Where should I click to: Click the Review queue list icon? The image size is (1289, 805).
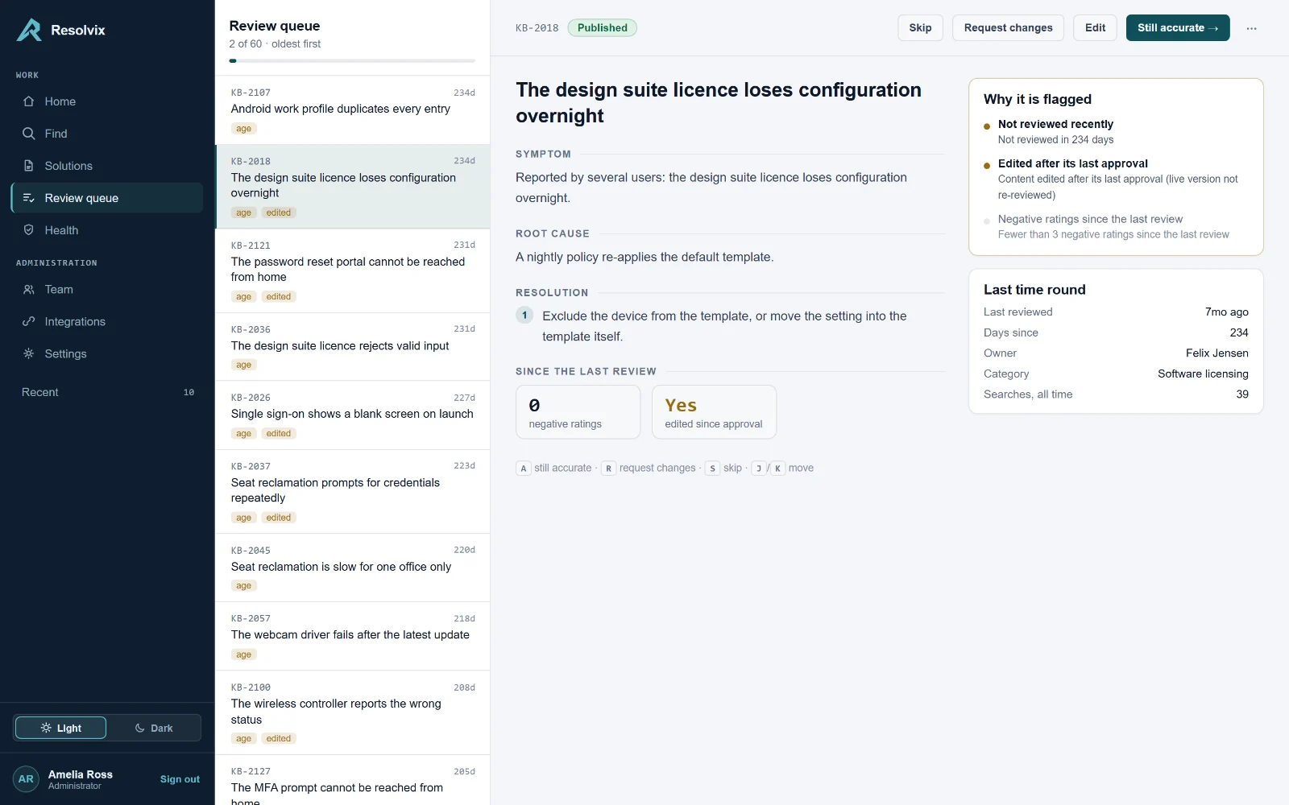(29, 198)
